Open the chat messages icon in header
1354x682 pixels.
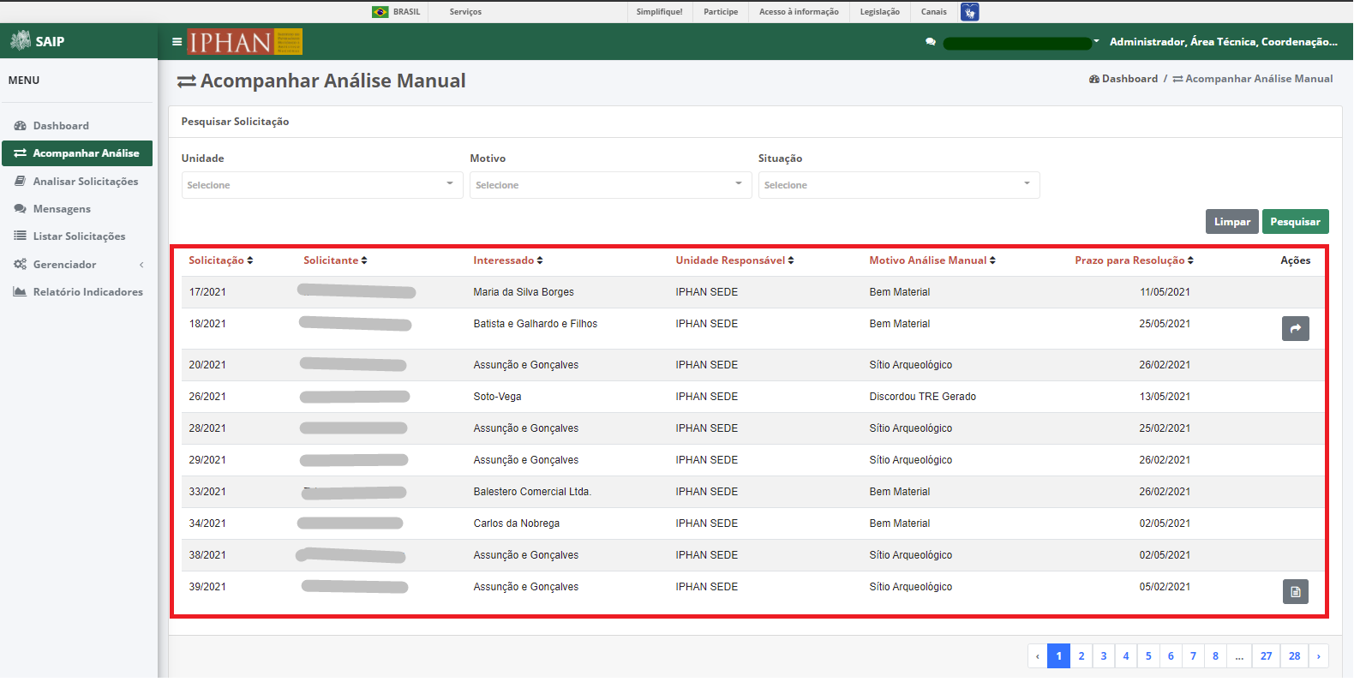tap(931, 42)
